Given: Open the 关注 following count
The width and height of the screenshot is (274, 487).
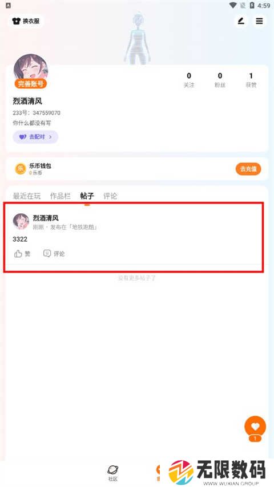Looking at the screenshot, I should coord(189,80).
